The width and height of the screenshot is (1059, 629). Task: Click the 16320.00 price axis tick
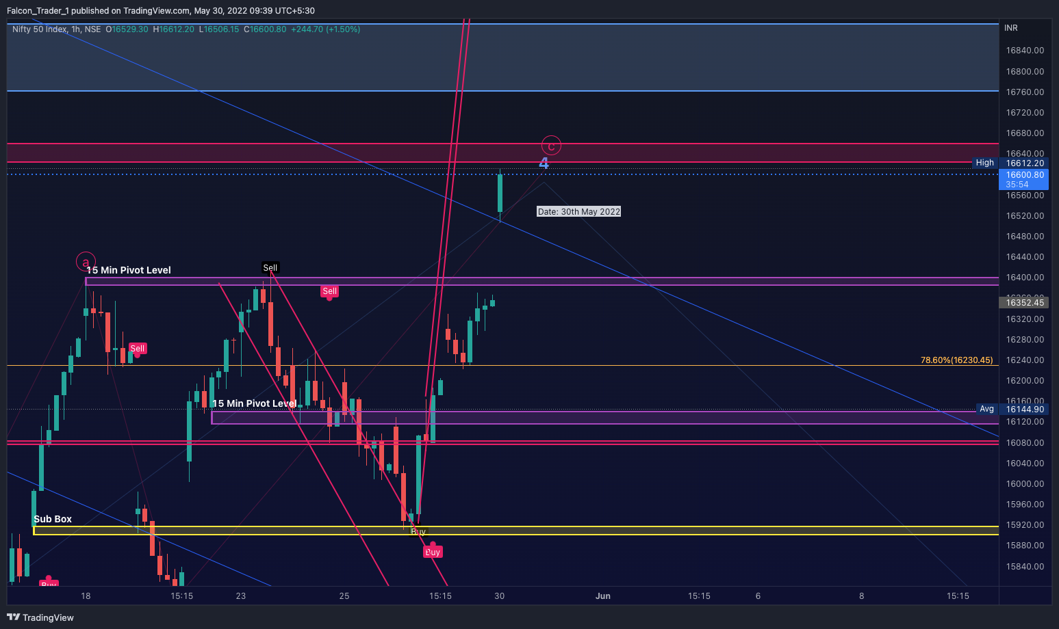[x=1025, y=319]
